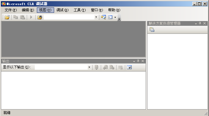
Task: Open the command window dropdown arrow
Action: click(115, 17)
